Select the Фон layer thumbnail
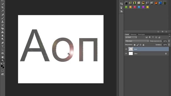Screen dimensions: 171x96 [131, 54]
